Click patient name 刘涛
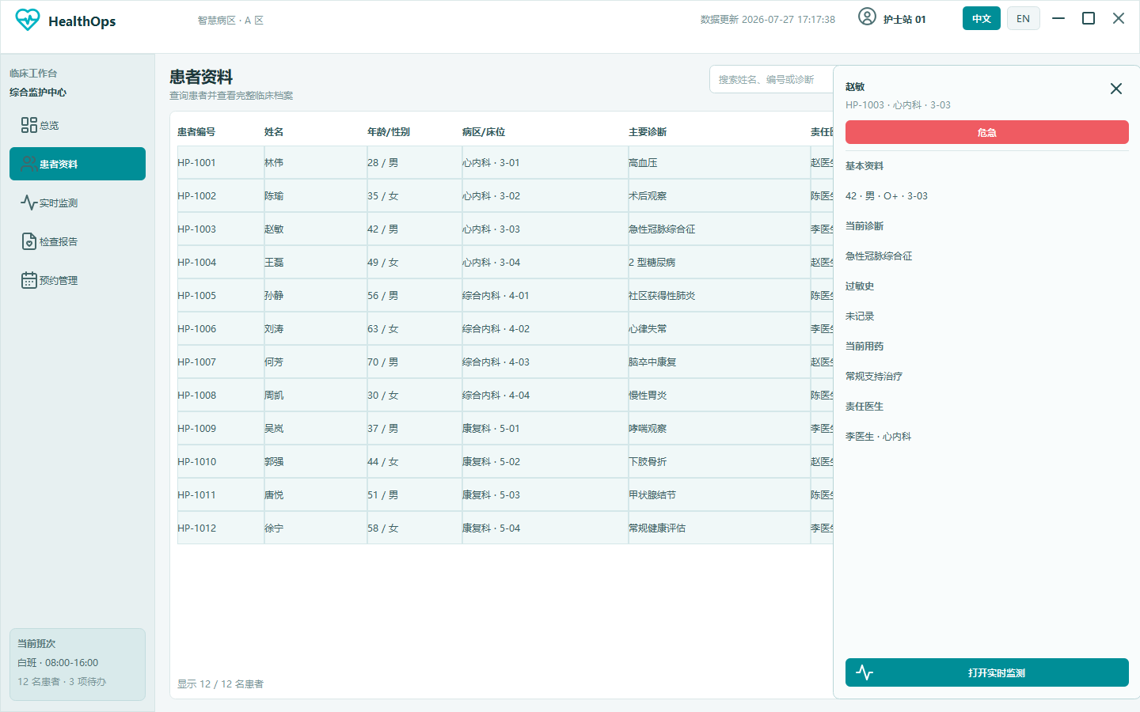 [x=274, y=328]
